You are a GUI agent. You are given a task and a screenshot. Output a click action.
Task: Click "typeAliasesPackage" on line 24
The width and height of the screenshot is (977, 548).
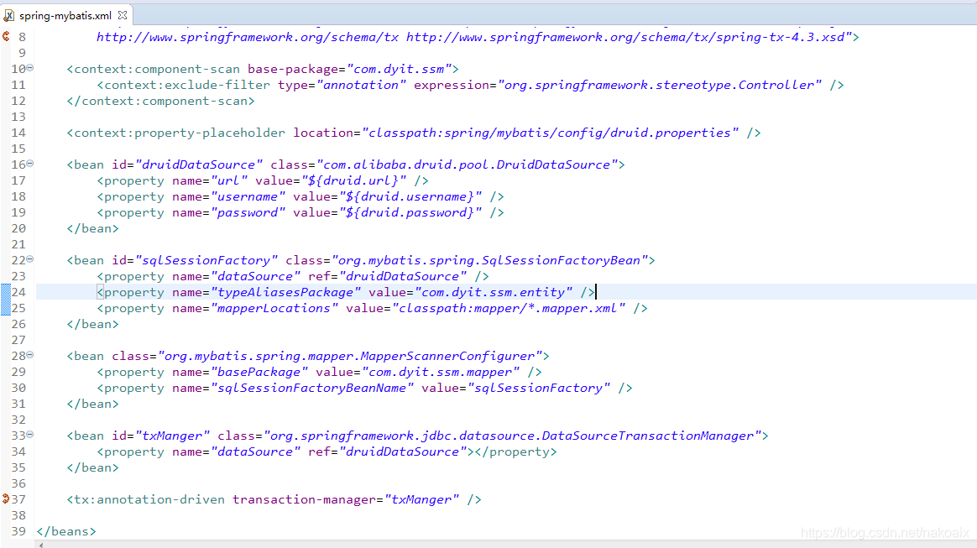click(285, 292)
